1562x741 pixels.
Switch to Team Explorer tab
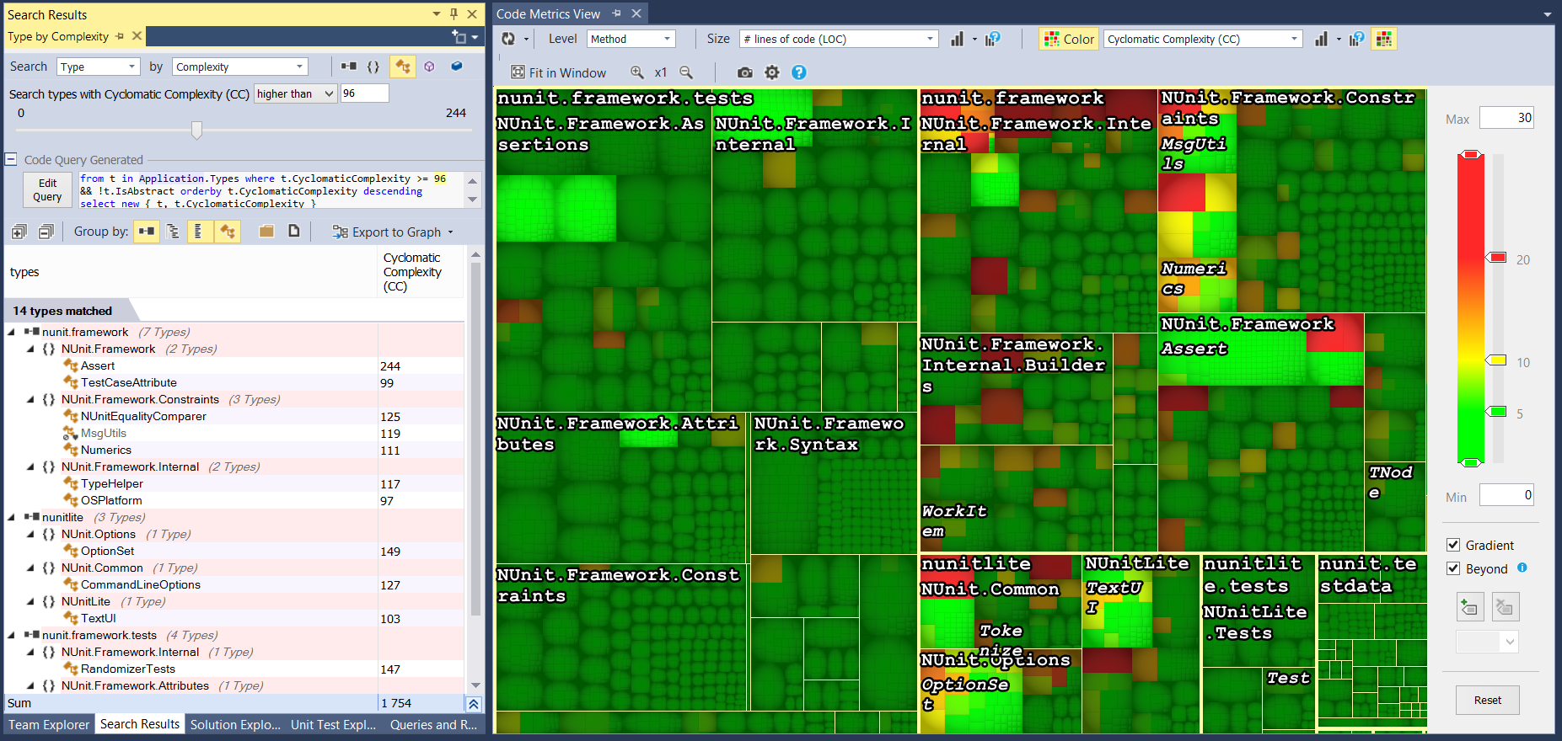pos(49,724)
